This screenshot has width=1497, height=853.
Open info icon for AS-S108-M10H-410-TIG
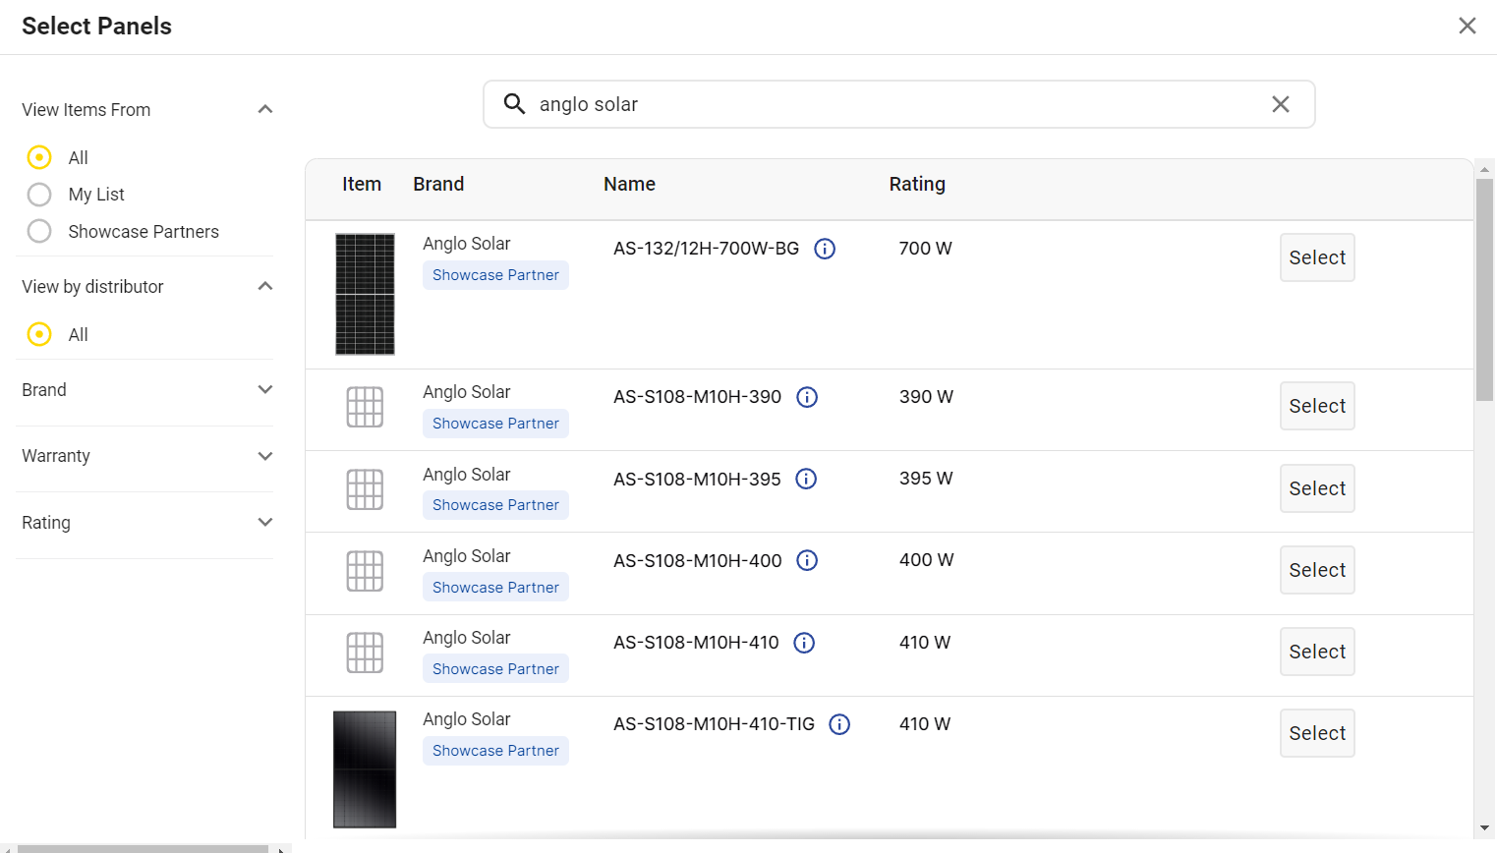coord(839,724)
